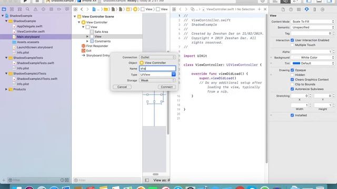Show the File inspector
This screenshot has width=337, height=189.
point(283,9)
